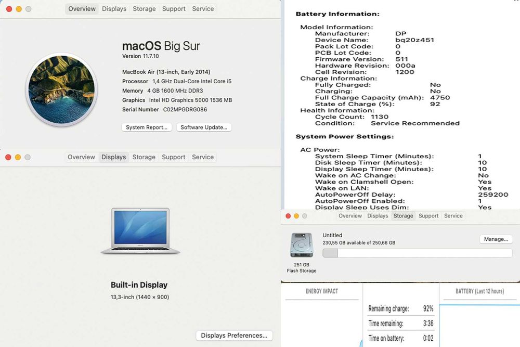This screenshot has height=347, width=520.
Task: Click Cycle Count value 1130
Action: pos(380,117)
